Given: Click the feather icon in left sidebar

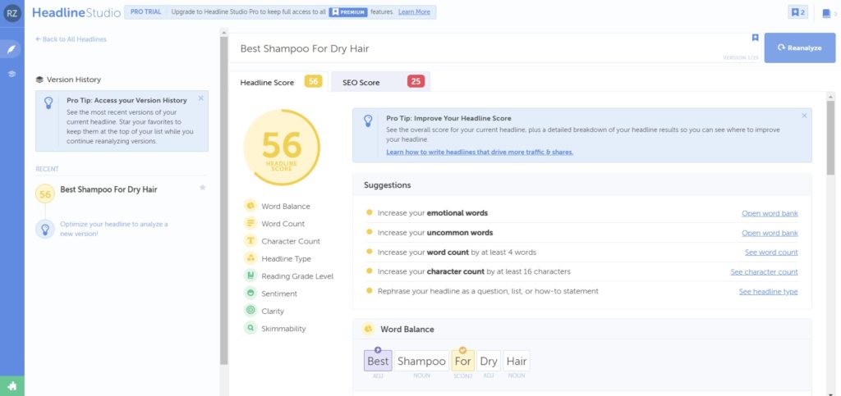Looking at the screenshot, I should coord(12,49).
